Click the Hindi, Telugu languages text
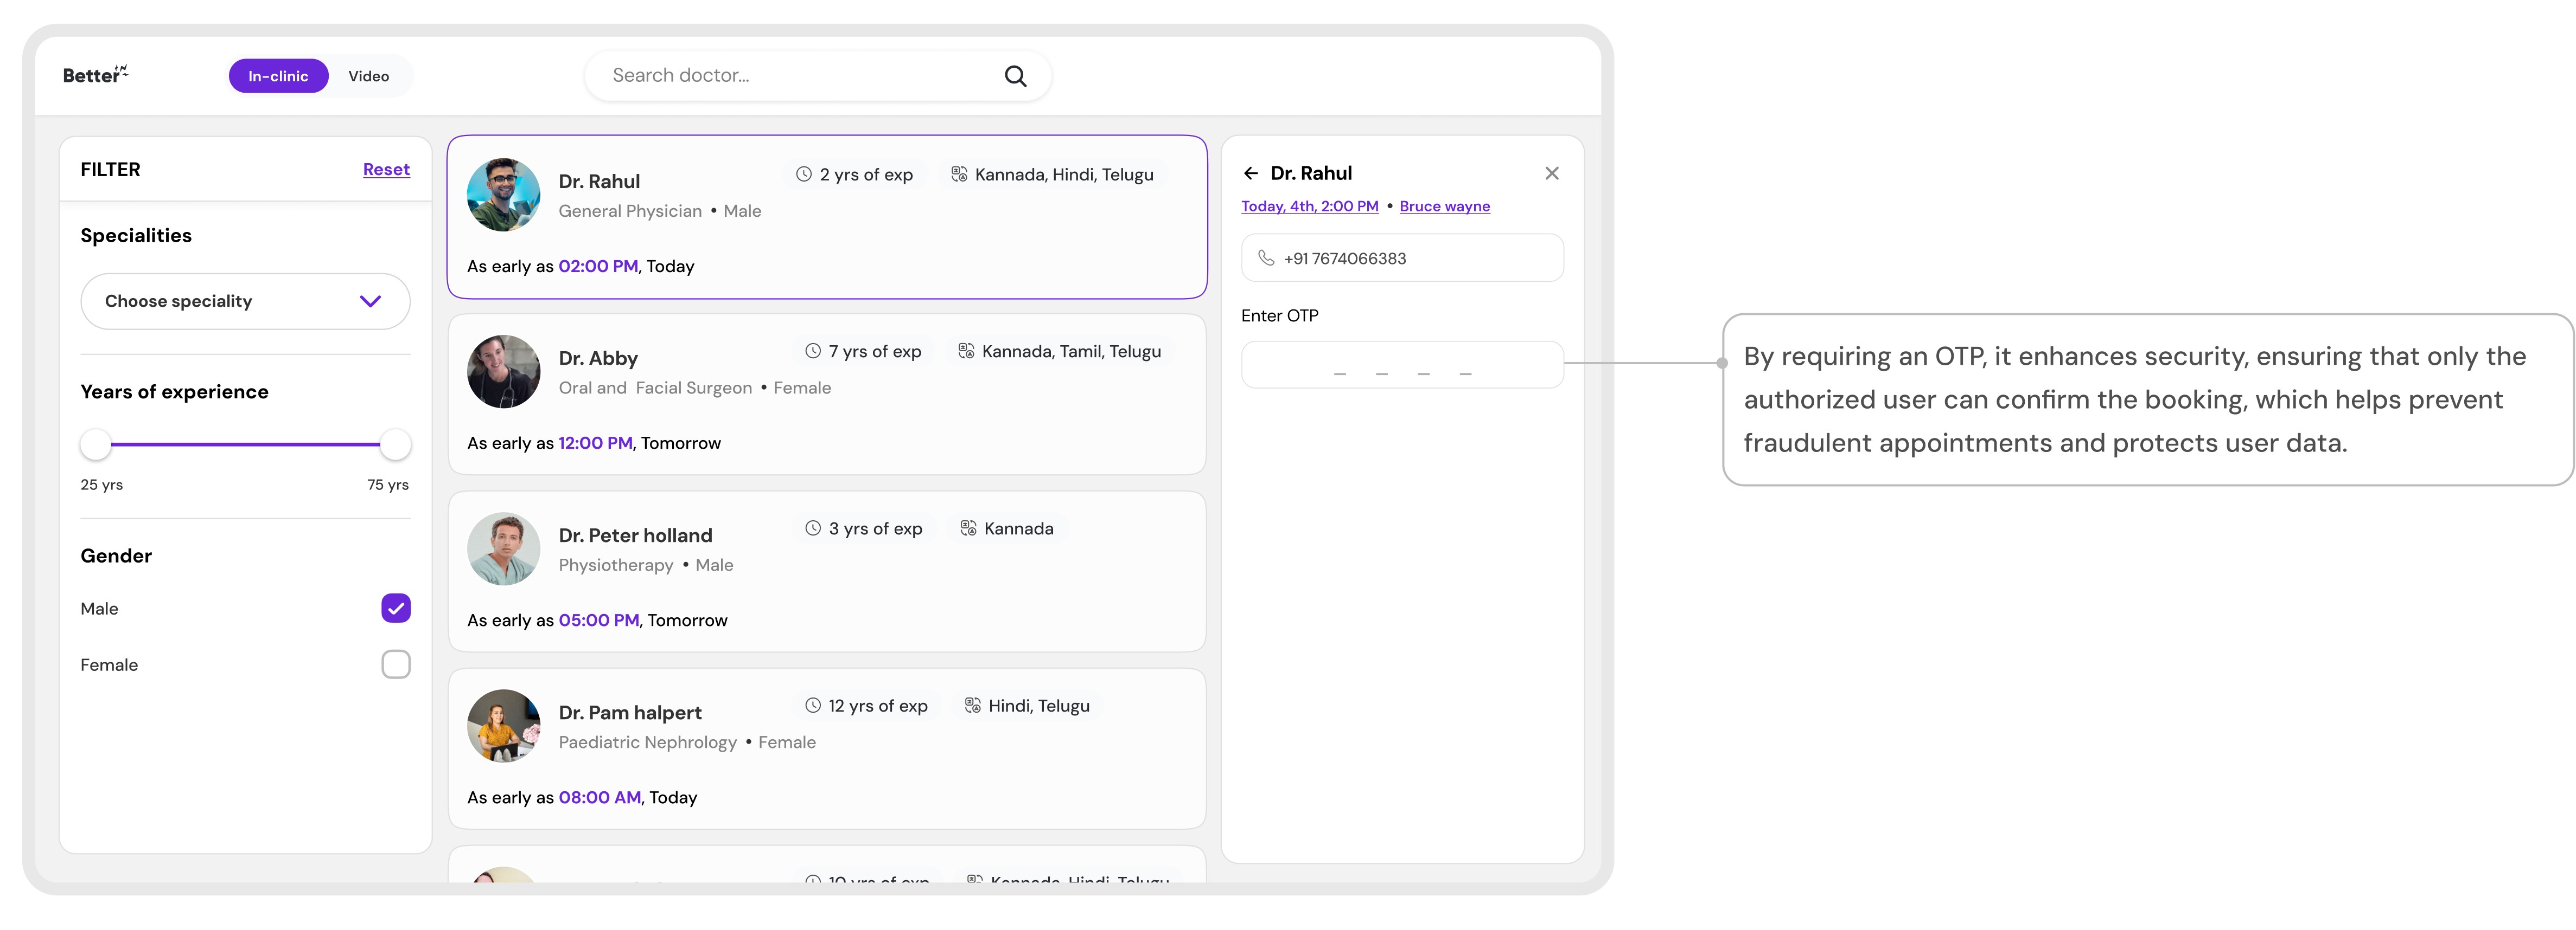2576x930 pixels. (x=1039, y=706)
